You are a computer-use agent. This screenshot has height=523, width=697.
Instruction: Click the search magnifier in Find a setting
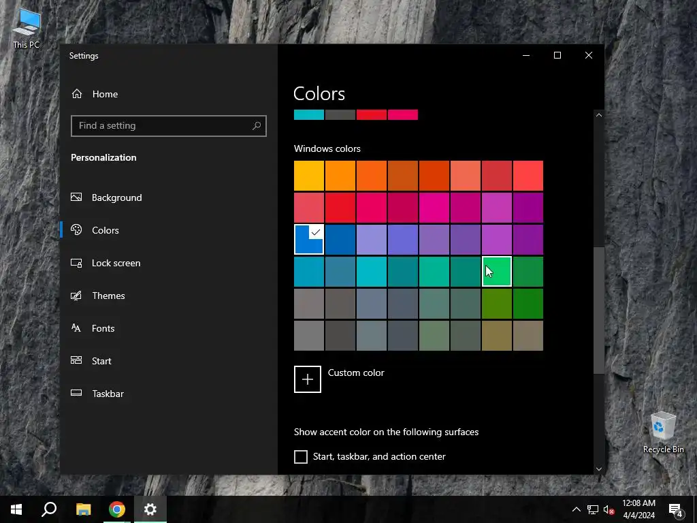257,126
